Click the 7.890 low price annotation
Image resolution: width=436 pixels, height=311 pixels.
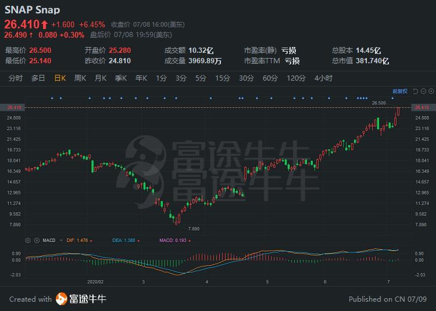[194, 229]
